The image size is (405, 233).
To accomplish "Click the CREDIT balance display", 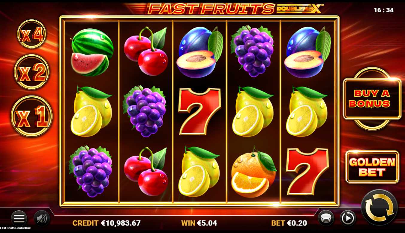I will 106,223.
